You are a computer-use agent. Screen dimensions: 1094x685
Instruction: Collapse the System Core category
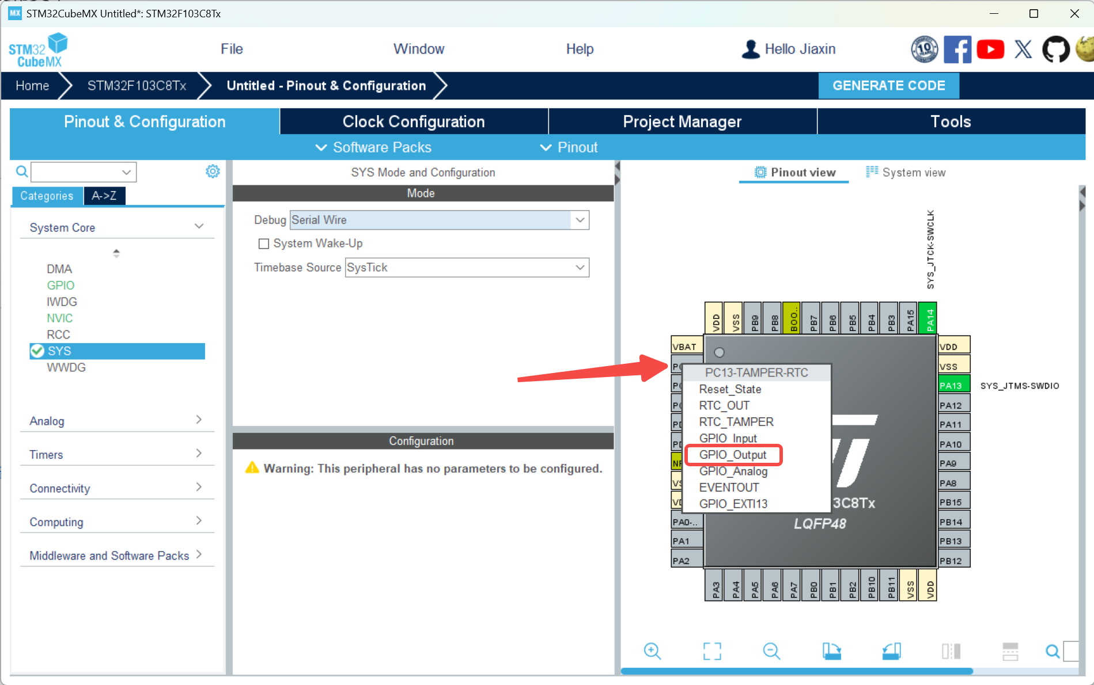[117, 227]
